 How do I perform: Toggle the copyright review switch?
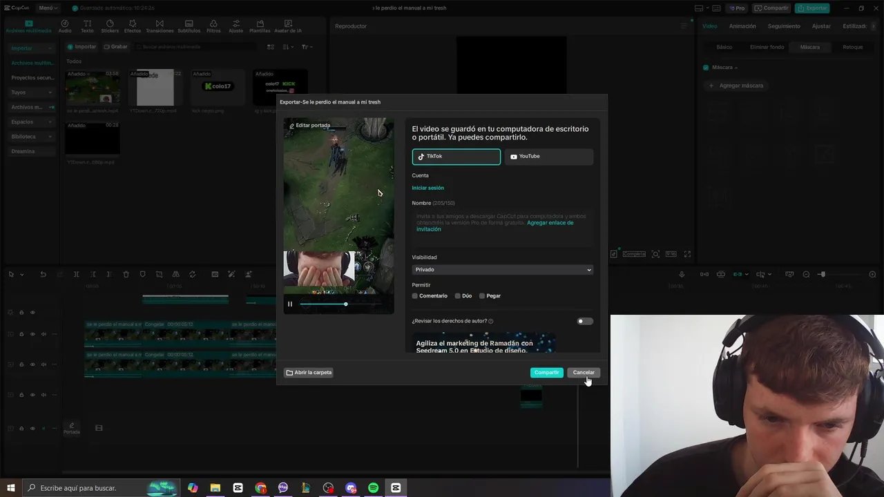(585, 321)
